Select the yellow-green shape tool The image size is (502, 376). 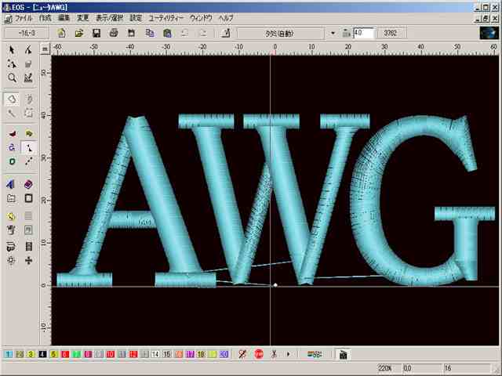[28, 133]
